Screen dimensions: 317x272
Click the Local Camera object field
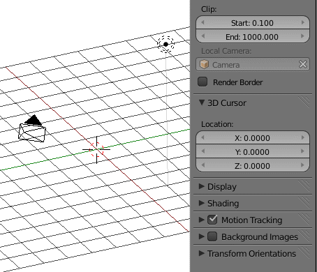[253, 64]
